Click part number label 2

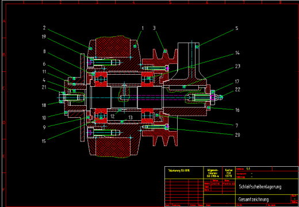(44, 28)
